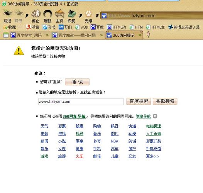
Task: Open the 新闻 link
Action: click(44, 141)
